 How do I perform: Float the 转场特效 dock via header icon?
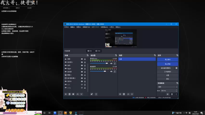click(x=177, y=83)
